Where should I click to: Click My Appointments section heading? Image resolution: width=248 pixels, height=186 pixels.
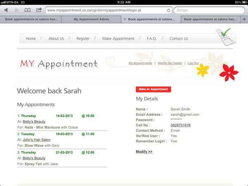[36, 105]
